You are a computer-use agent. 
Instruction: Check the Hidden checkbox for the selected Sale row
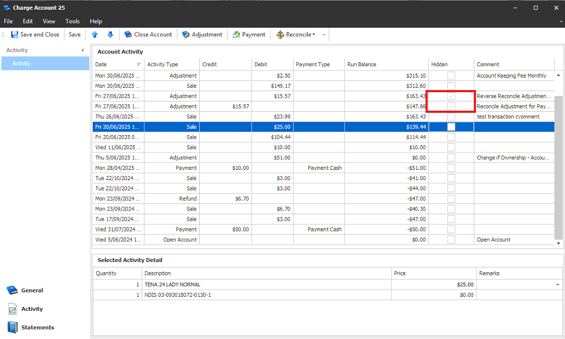click(x=451, y=126)
